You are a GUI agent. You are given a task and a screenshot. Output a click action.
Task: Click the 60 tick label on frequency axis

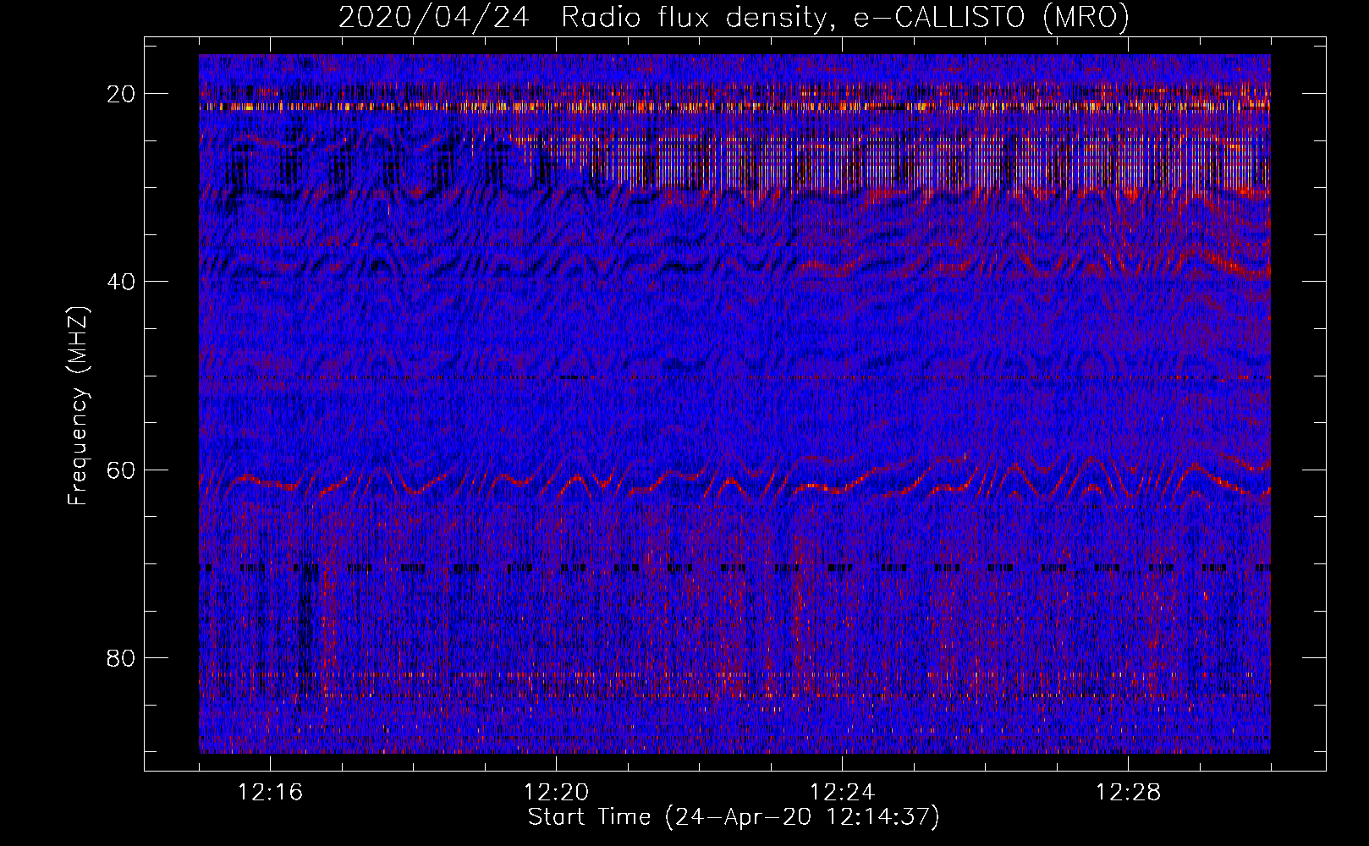click(x=122, y=470)
